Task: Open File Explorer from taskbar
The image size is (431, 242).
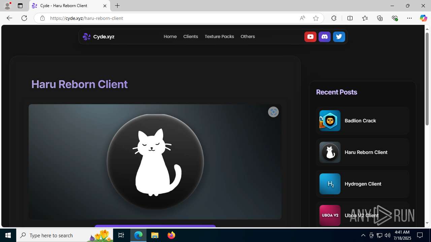Action: [x=155, y=235]
